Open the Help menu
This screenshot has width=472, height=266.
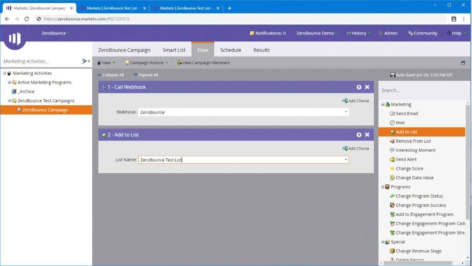click(x=456, y=33)
